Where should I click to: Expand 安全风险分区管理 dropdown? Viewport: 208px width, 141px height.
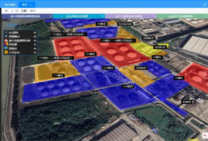click(x=103, y=16)
